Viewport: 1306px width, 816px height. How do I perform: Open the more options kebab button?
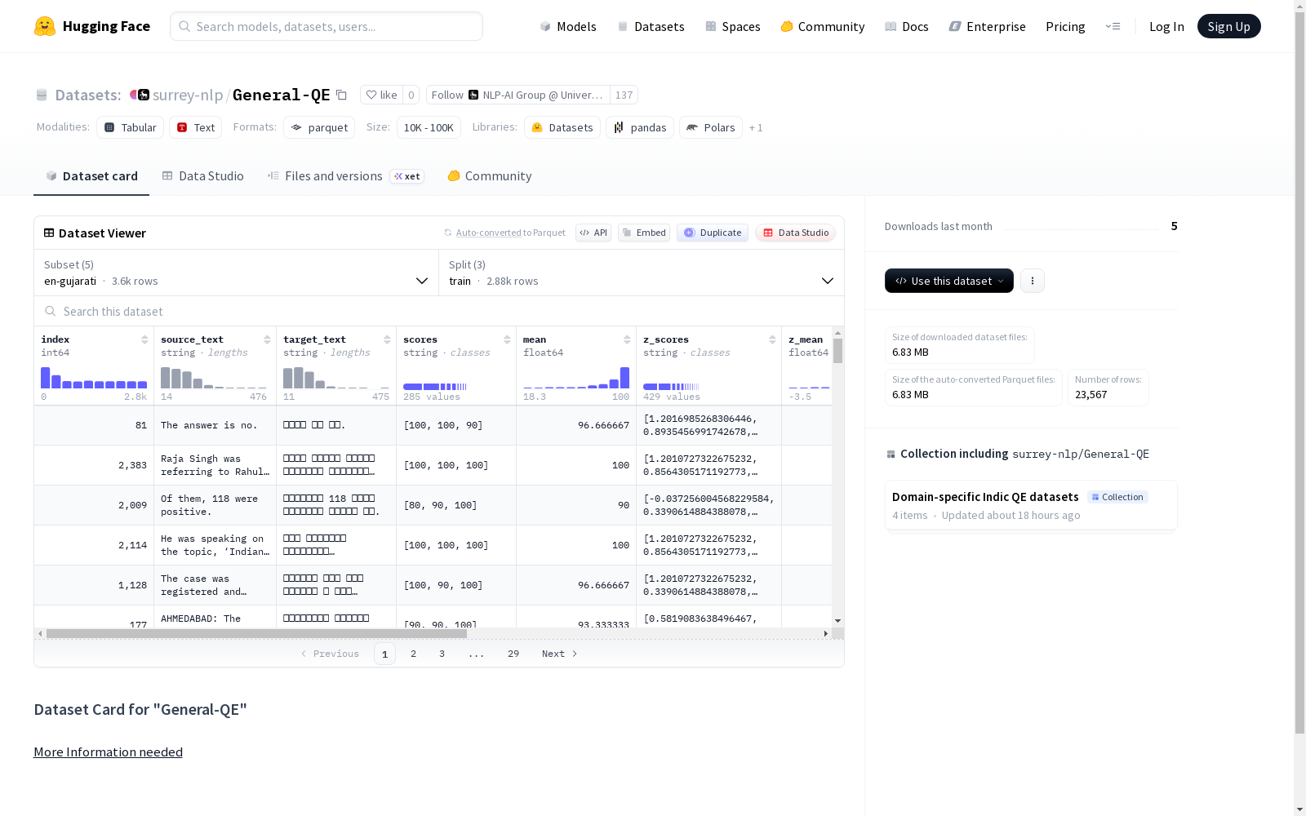1033,281
